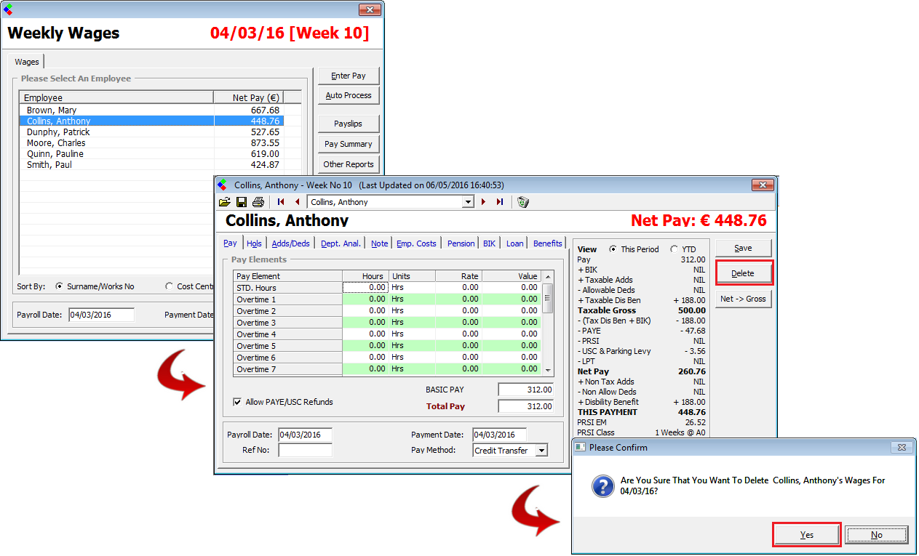This screenshot has height=556, width=919.
Task: Click the printer icon in toolbar
Action: click(258, 202)
